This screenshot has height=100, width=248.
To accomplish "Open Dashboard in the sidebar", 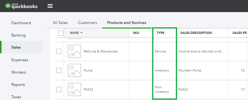I will coord(21,23).
